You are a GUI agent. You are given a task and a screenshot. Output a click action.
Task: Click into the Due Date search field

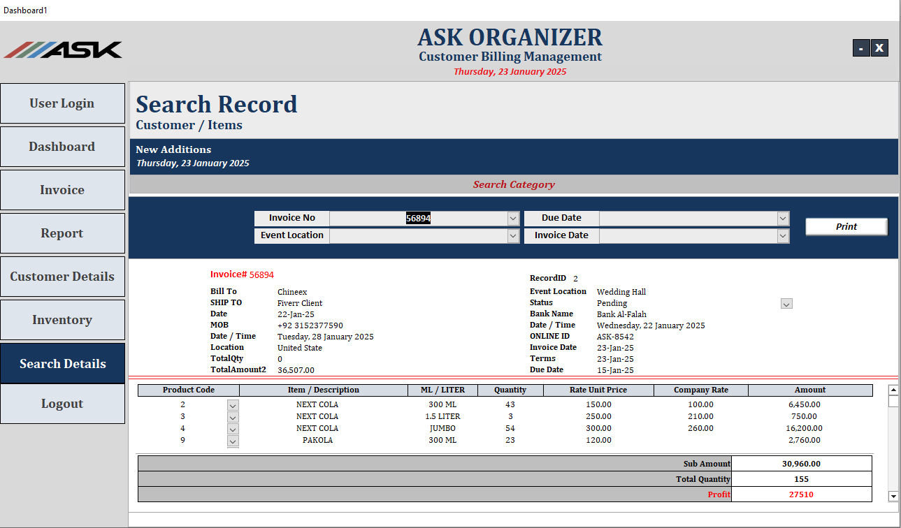coord(689,218)
